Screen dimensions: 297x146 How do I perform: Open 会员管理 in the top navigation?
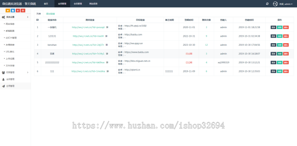[x=78, y=4]
